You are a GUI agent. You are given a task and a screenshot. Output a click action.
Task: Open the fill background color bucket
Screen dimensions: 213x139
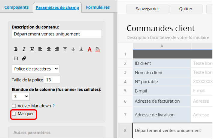pyautogui.click(x=97, y=49)
